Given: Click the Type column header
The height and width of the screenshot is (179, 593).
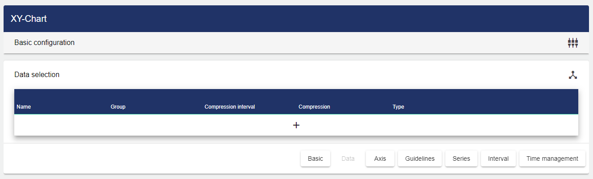Looking at the screenshot, I should coord(398,107).
